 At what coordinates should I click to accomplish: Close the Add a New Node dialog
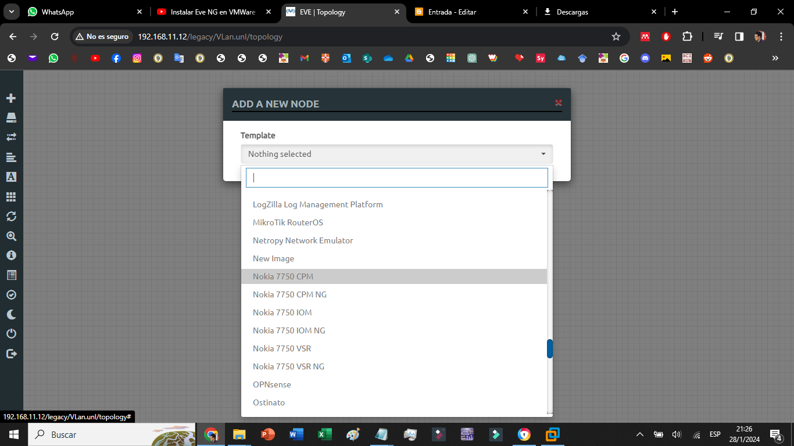click(559, 103)
